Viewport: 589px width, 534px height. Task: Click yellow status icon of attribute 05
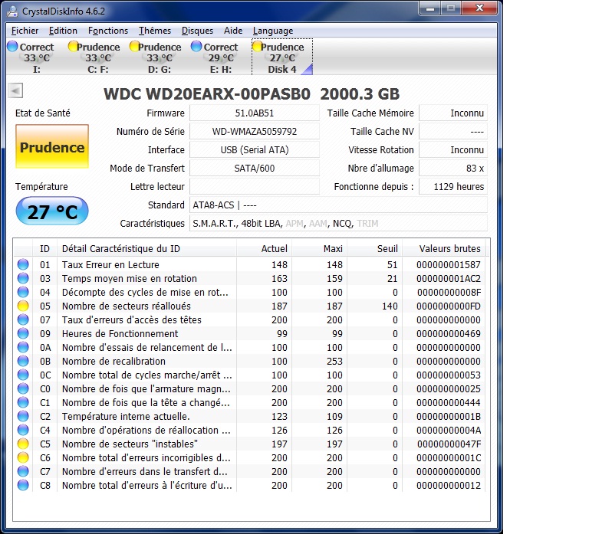pyautogui.click(x=23, y=306)
